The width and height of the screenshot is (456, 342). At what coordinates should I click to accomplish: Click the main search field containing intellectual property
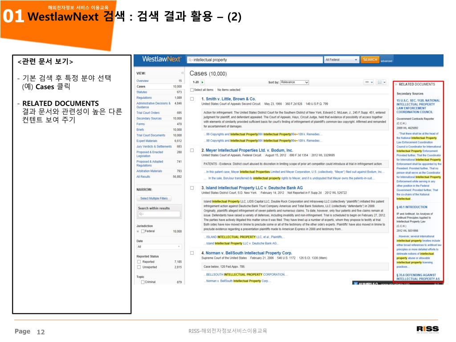[x=255, y=60]
